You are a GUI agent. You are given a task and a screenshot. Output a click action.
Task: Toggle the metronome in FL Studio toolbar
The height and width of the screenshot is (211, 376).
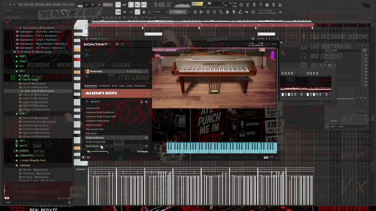pyautogui.click(x=118, y=5)
